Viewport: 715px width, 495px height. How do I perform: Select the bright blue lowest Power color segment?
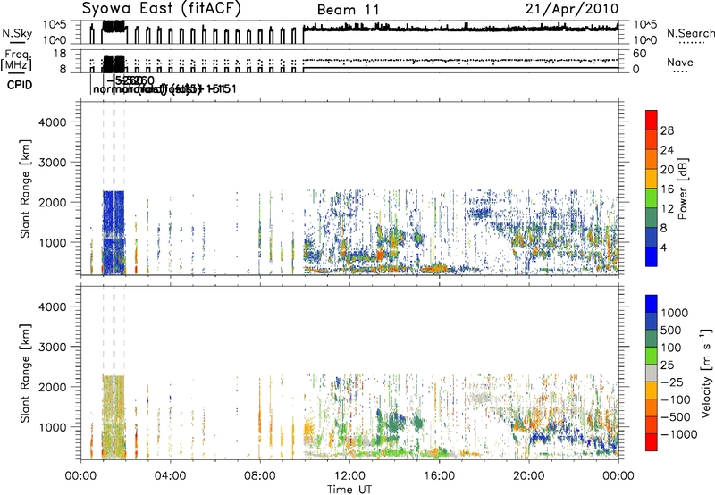[x=652, y=256]
